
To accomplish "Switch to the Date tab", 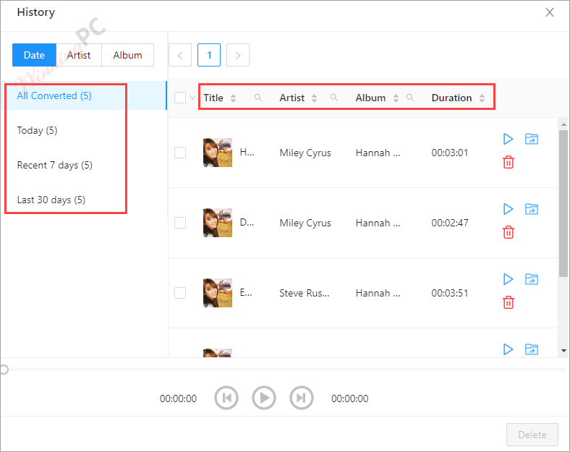I will tap(34, 55).
